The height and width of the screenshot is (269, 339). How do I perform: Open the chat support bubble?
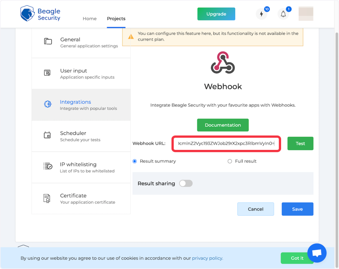tap(317, 253)
